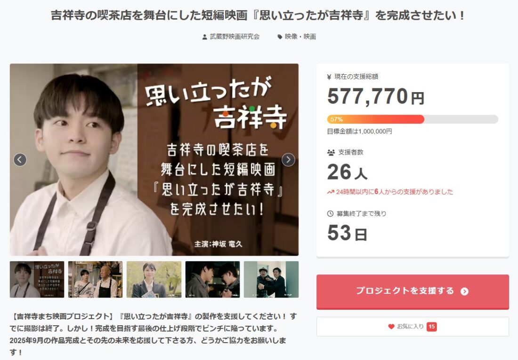Select the thumbnail of woman and elderly man
The width and height of the screenshot is (518, 360).
tap(96, 280)
